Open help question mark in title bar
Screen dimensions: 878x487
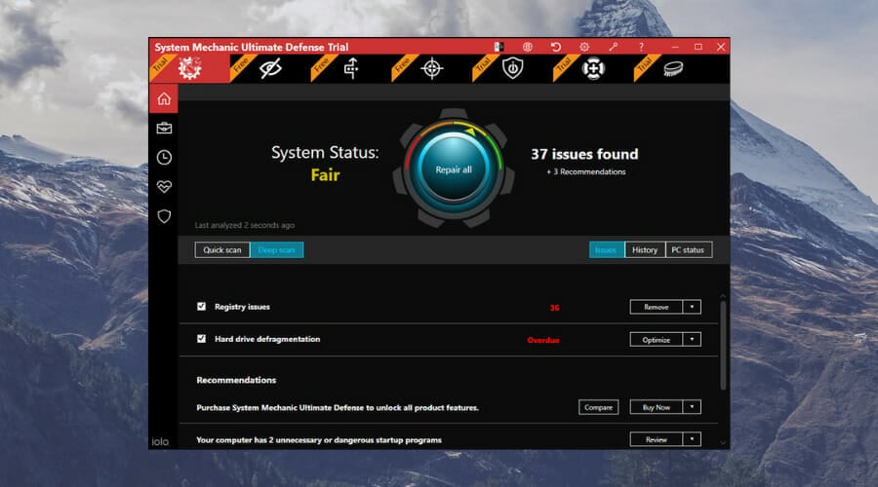click(641, 47)
